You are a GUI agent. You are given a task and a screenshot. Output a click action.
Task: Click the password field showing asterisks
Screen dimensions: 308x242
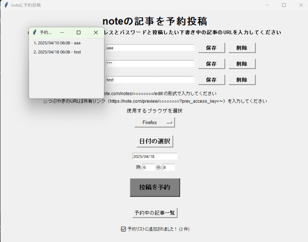(150, 63)
